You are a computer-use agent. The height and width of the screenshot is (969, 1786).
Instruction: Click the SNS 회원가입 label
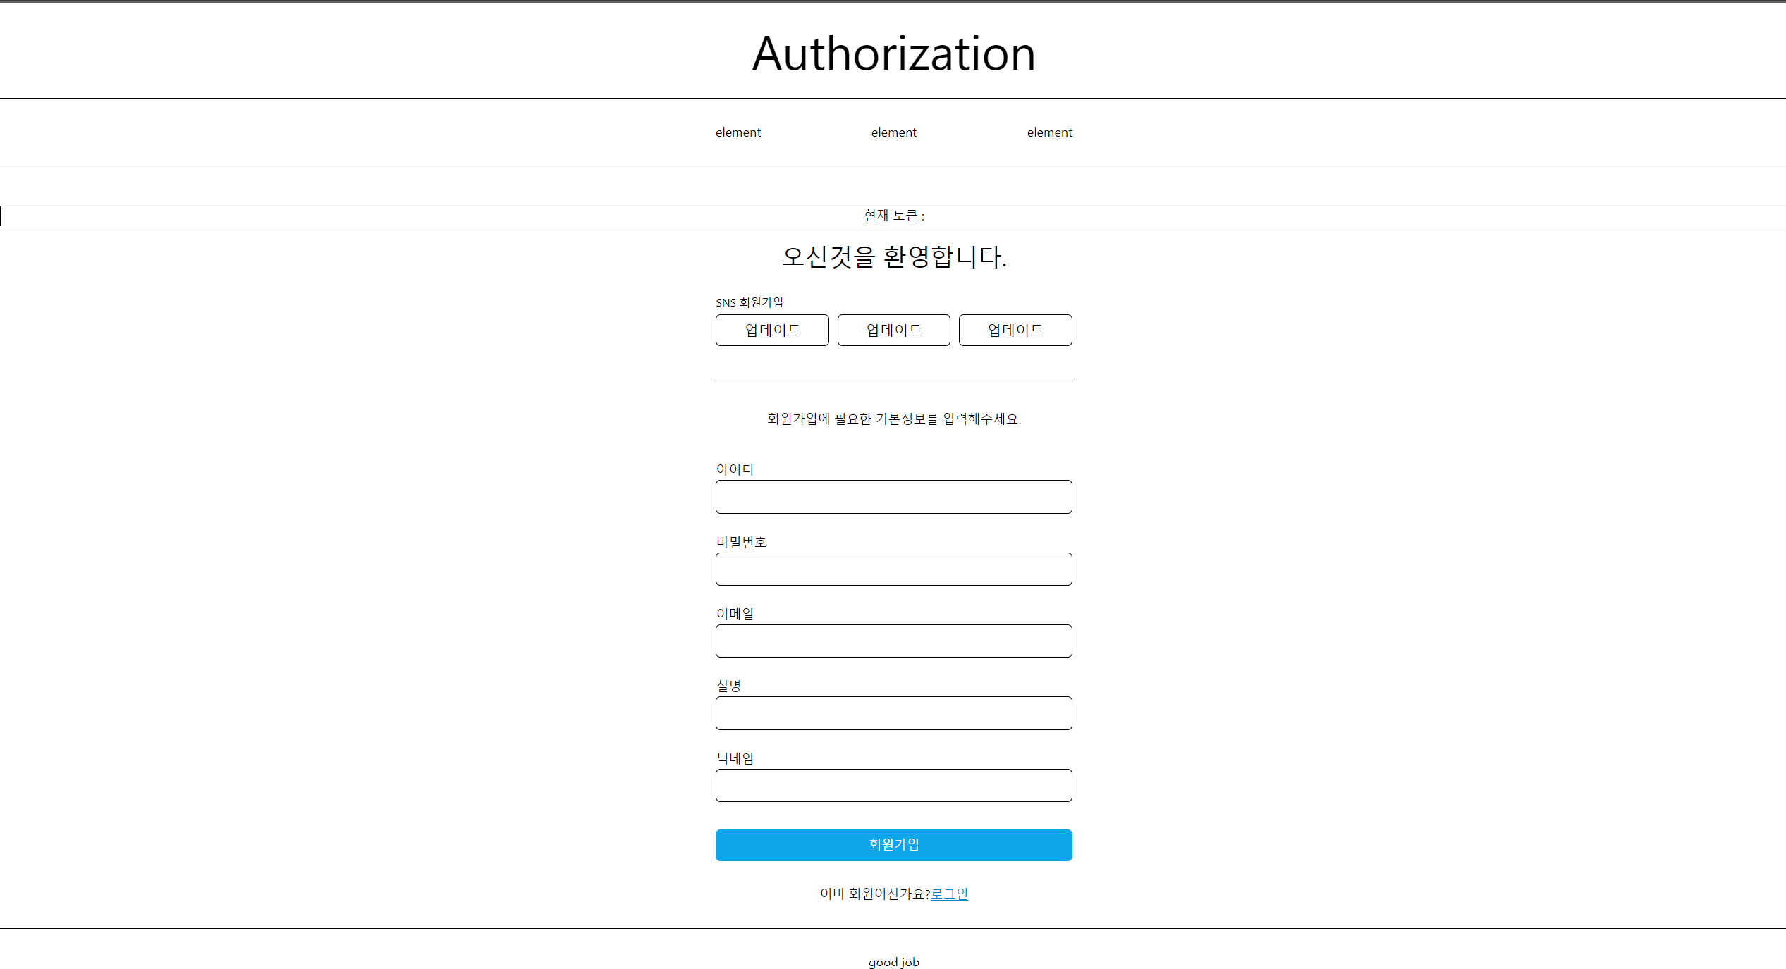coord(749,302)
